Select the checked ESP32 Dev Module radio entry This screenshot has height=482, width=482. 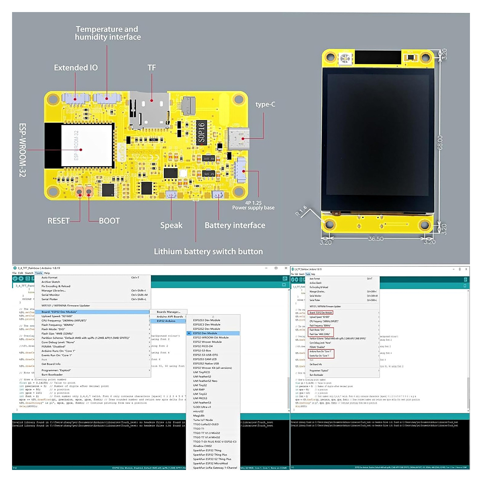point(213,333)
